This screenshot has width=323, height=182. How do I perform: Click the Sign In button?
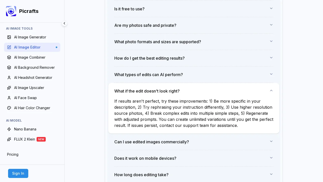[x=18, y=173]
